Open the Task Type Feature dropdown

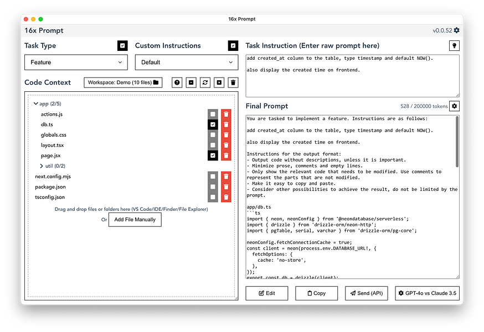tap(76, 63)
